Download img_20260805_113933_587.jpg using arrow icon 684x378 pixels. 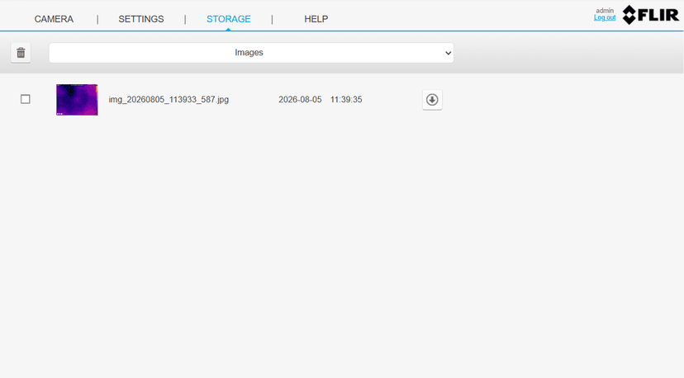point(432,100)
